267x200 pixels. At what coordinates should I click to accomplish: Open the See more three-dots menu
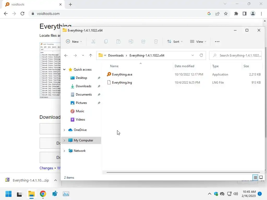pos(217,42)
